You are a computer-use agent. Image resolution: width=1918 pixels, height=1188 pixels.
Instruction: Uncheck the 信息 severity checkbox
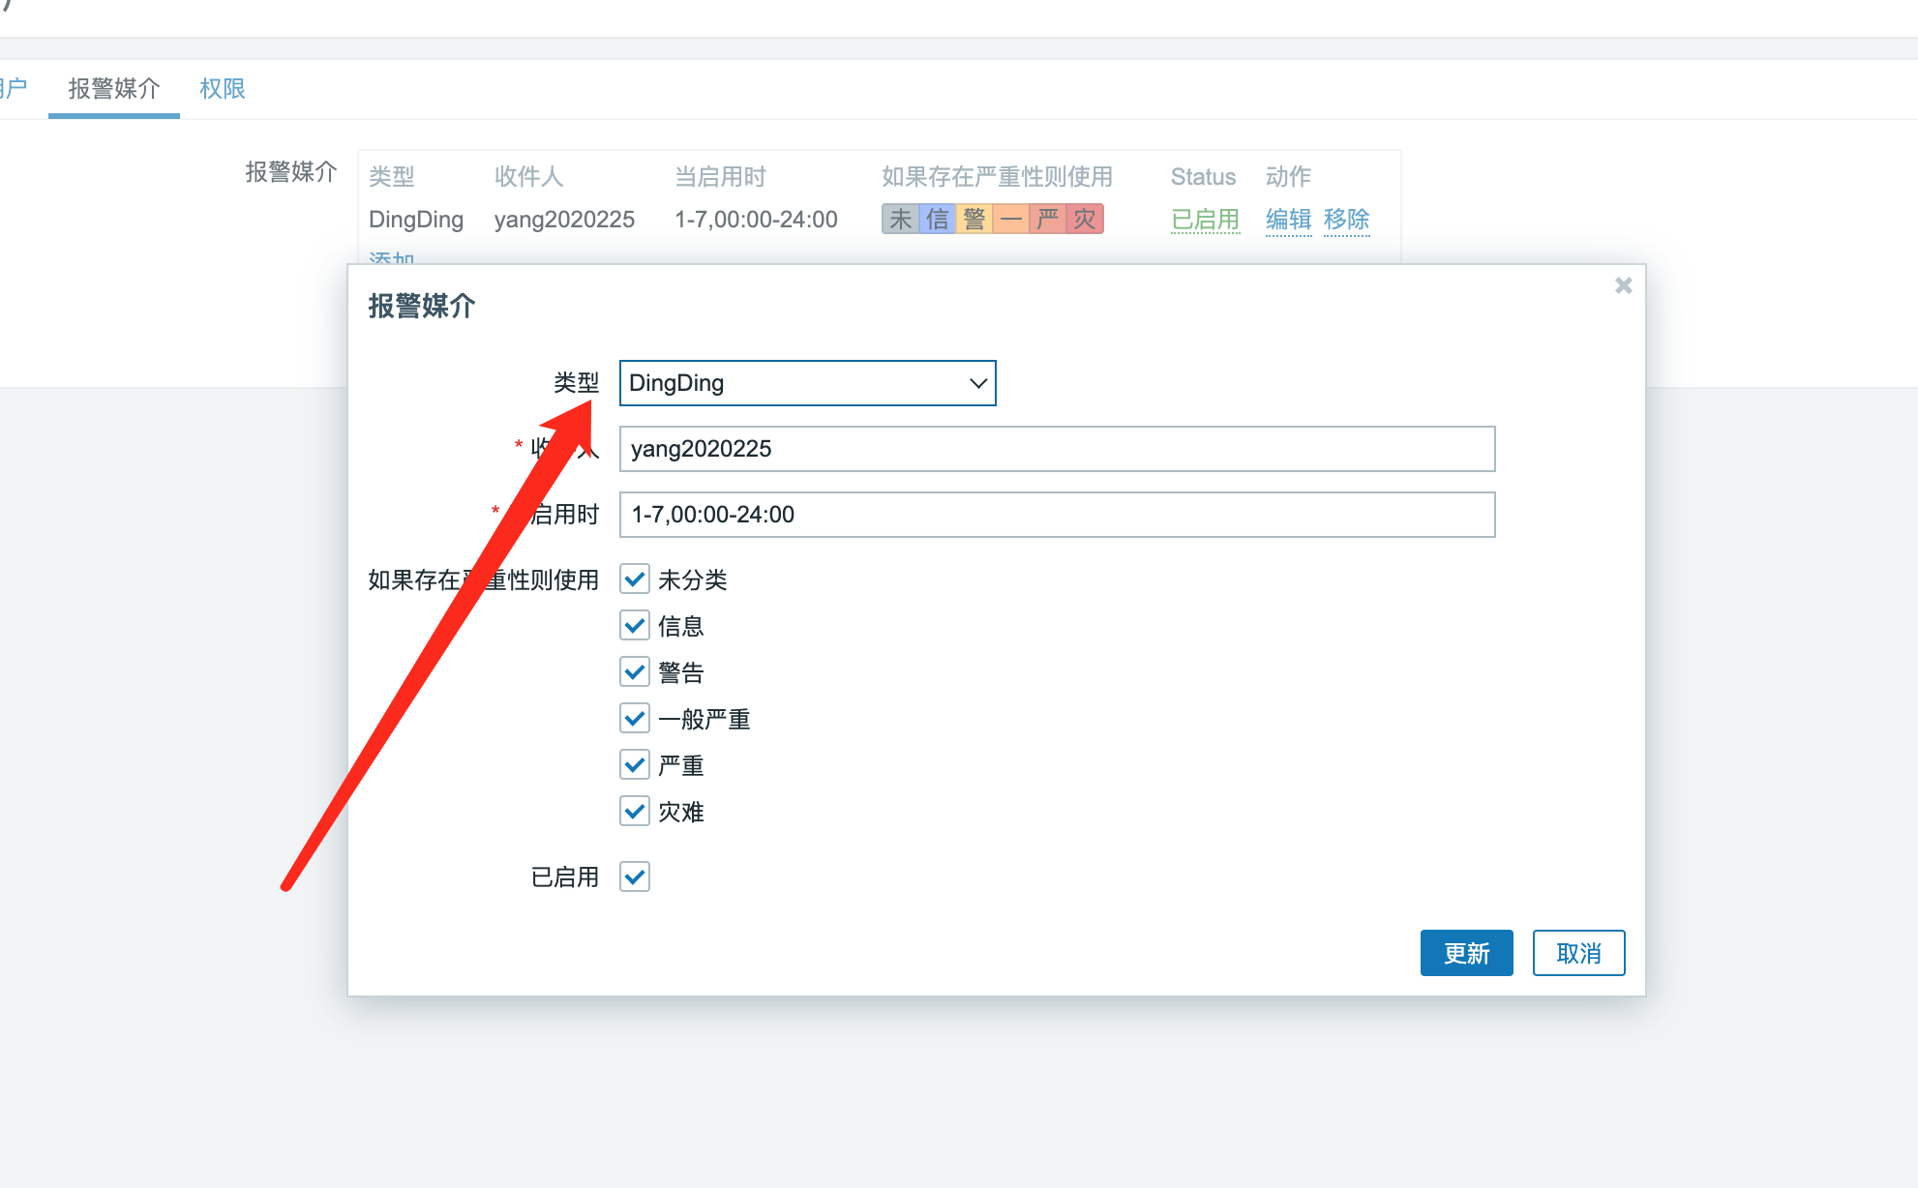coord(635,626)
